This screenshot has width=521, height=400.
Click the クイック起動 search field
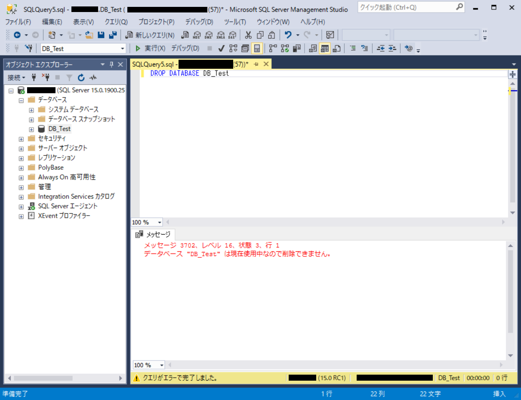click(411, 7)
